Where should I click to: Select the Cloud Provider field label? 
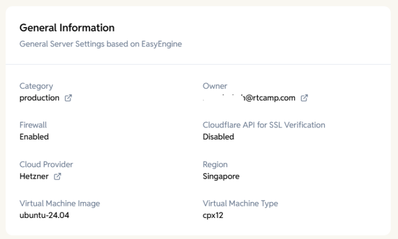[46, 164]
